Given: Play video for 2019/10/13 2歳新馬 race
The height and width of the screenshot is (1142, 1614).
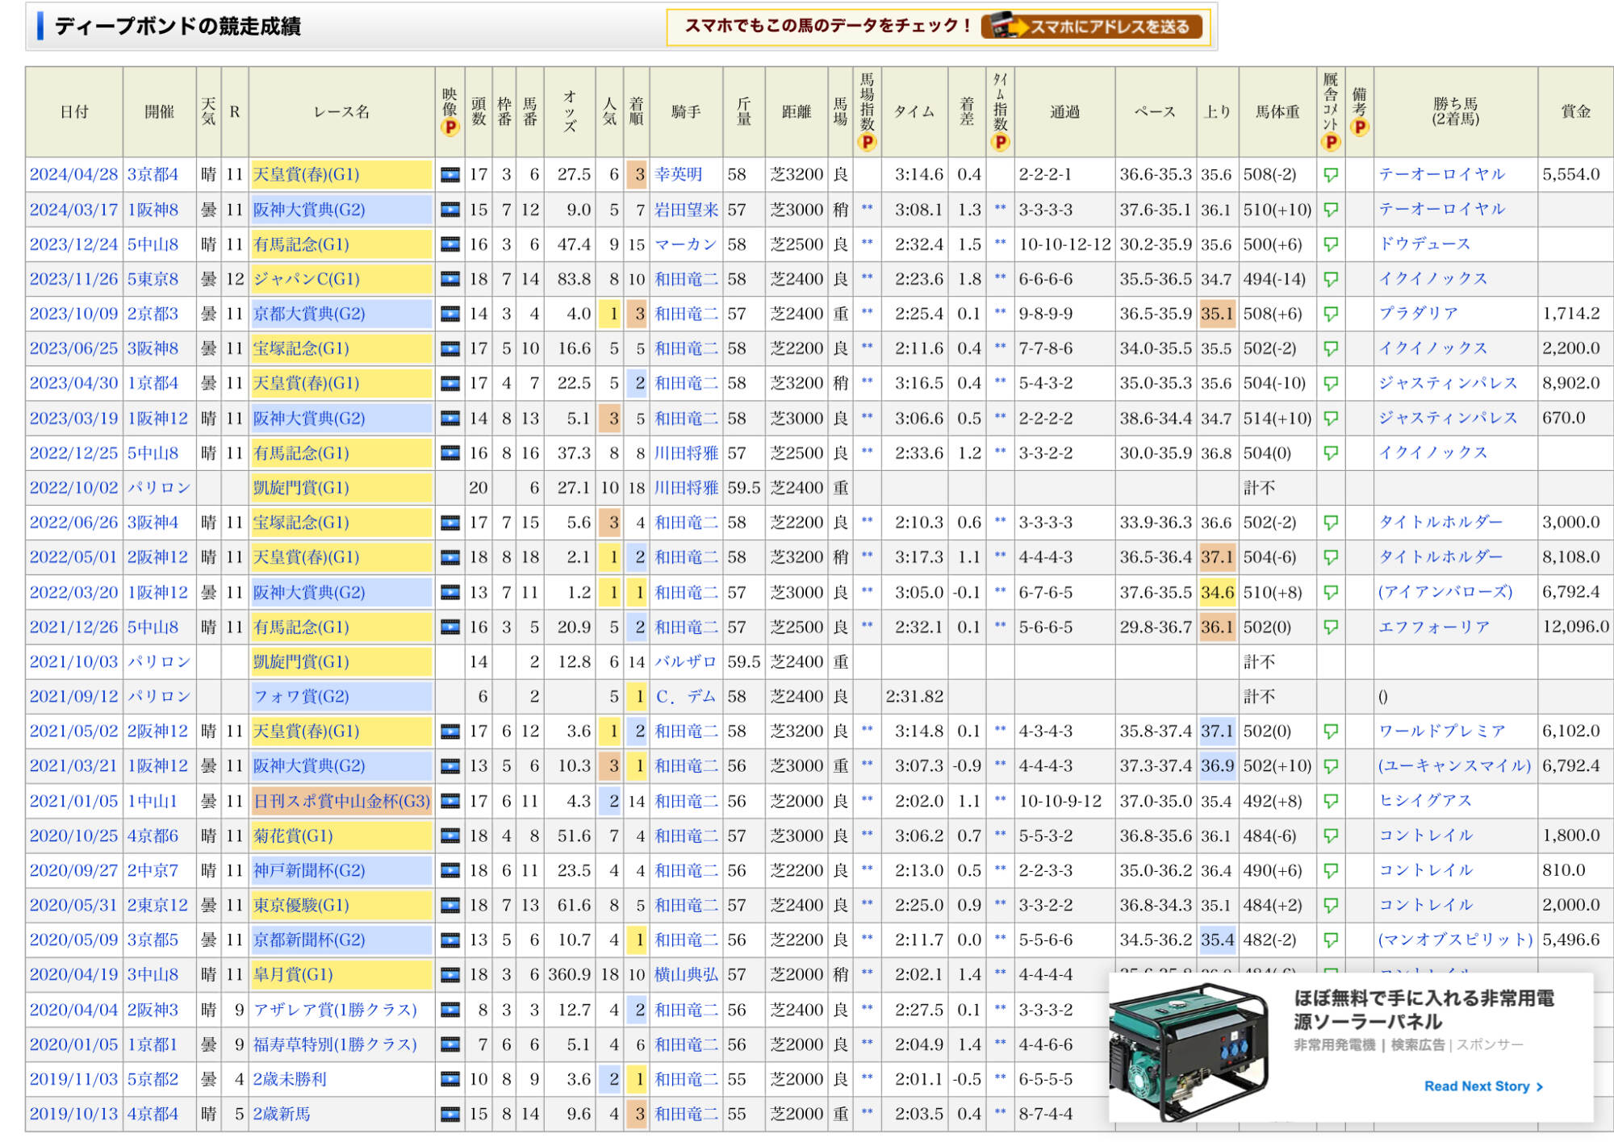Looking at the screenshot, I should tap(449, 1115).
